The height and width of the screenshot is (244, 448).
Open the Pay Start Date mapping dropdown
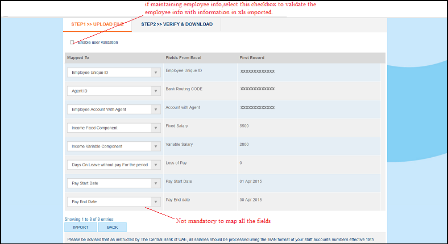pyautogui.click(x=113, y=183)
